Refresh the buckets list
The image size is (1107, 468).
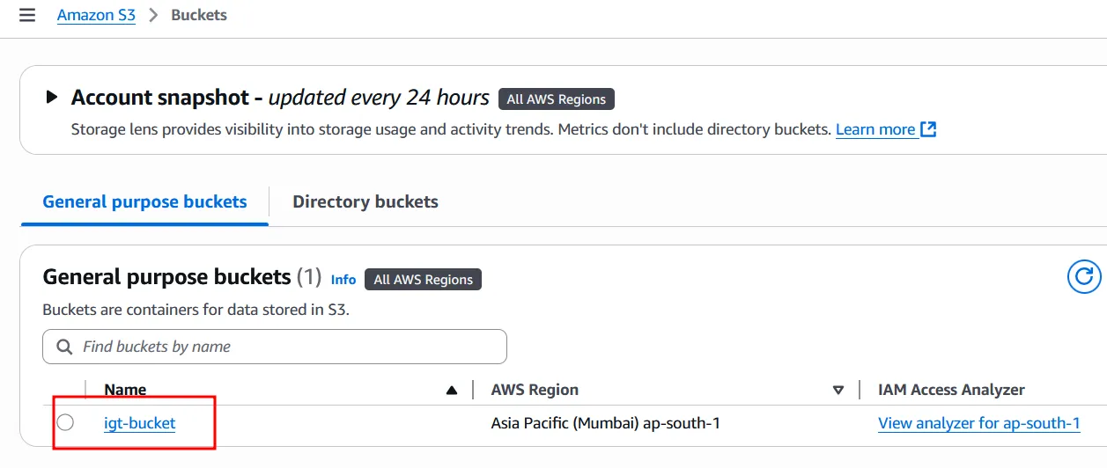click(1084, 277)
